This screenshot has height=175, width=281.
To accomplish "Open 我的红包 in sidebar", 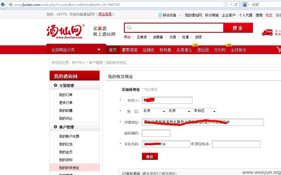I will [x=66, y=144].
